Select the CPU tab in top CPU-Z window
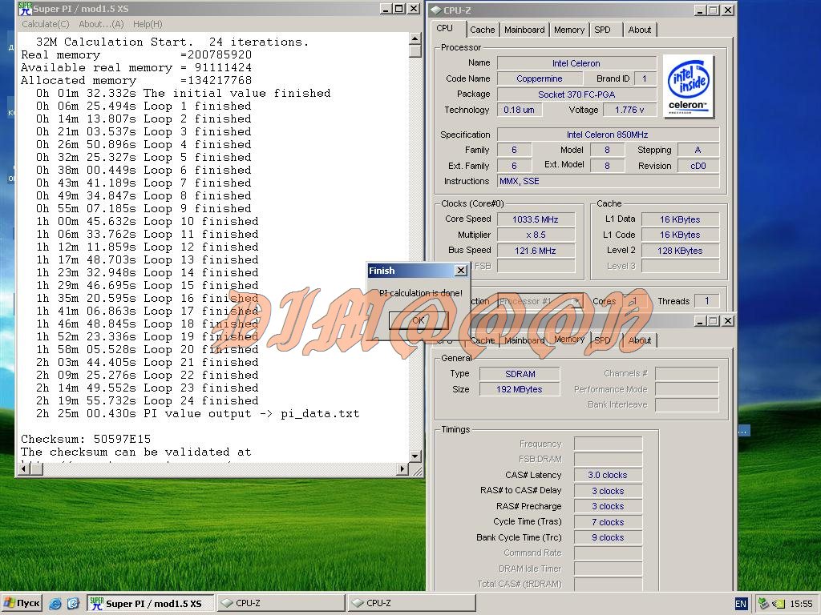The height and width of the screenshot is (615, 821). 444,28
